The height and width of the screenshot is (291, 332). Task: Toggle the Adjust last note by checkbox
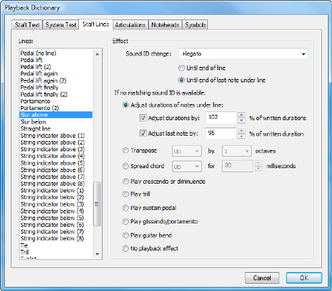[x=143, y=133]
